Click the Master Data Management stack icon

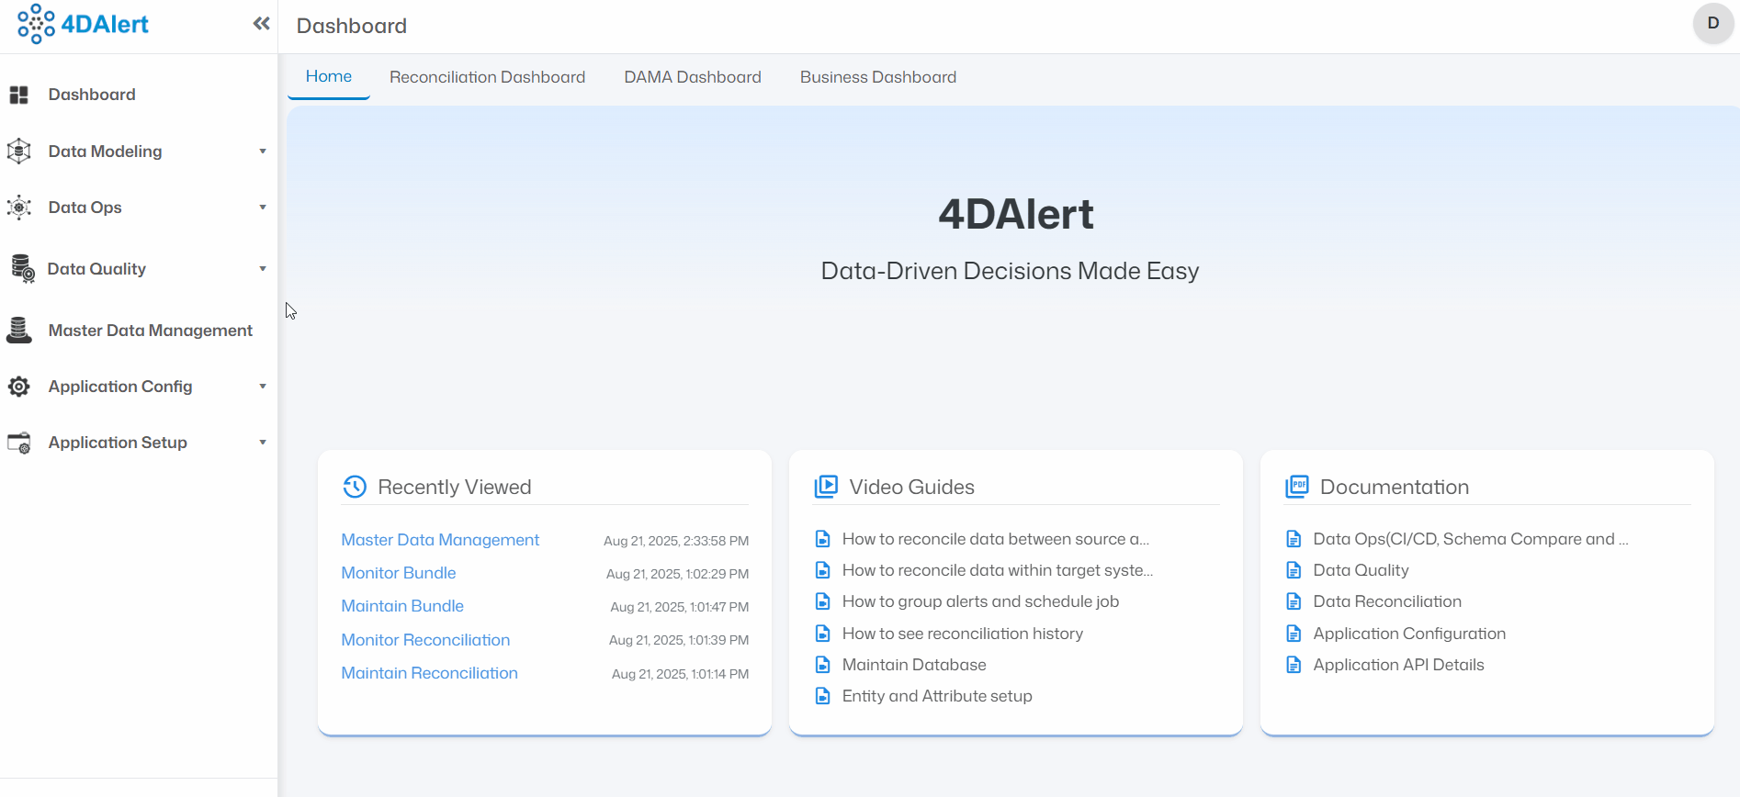[18, 331]
